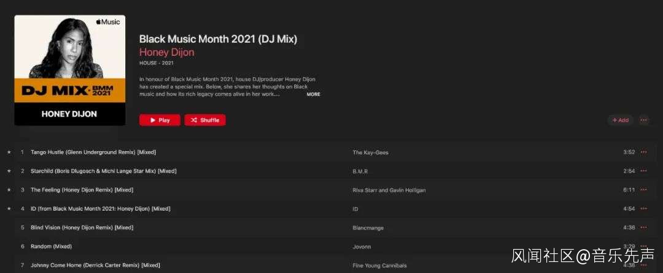This screenshot has width=663, height=273.
Task: Select Starchild (Boris Dlugosch & Michi Lange) track
Action: click(104, 171)
